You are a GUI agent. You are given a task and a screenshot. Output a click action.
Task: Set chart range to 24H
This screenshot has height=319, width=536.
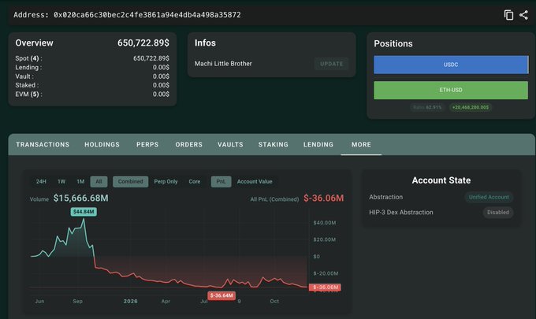point(41,182)
